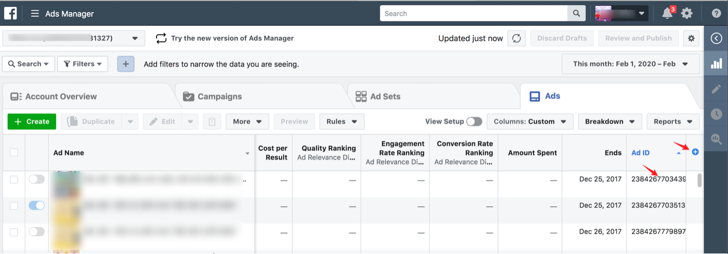Toggle the View Setup switch
The image size is (728, 254).
tap(474, 122)
